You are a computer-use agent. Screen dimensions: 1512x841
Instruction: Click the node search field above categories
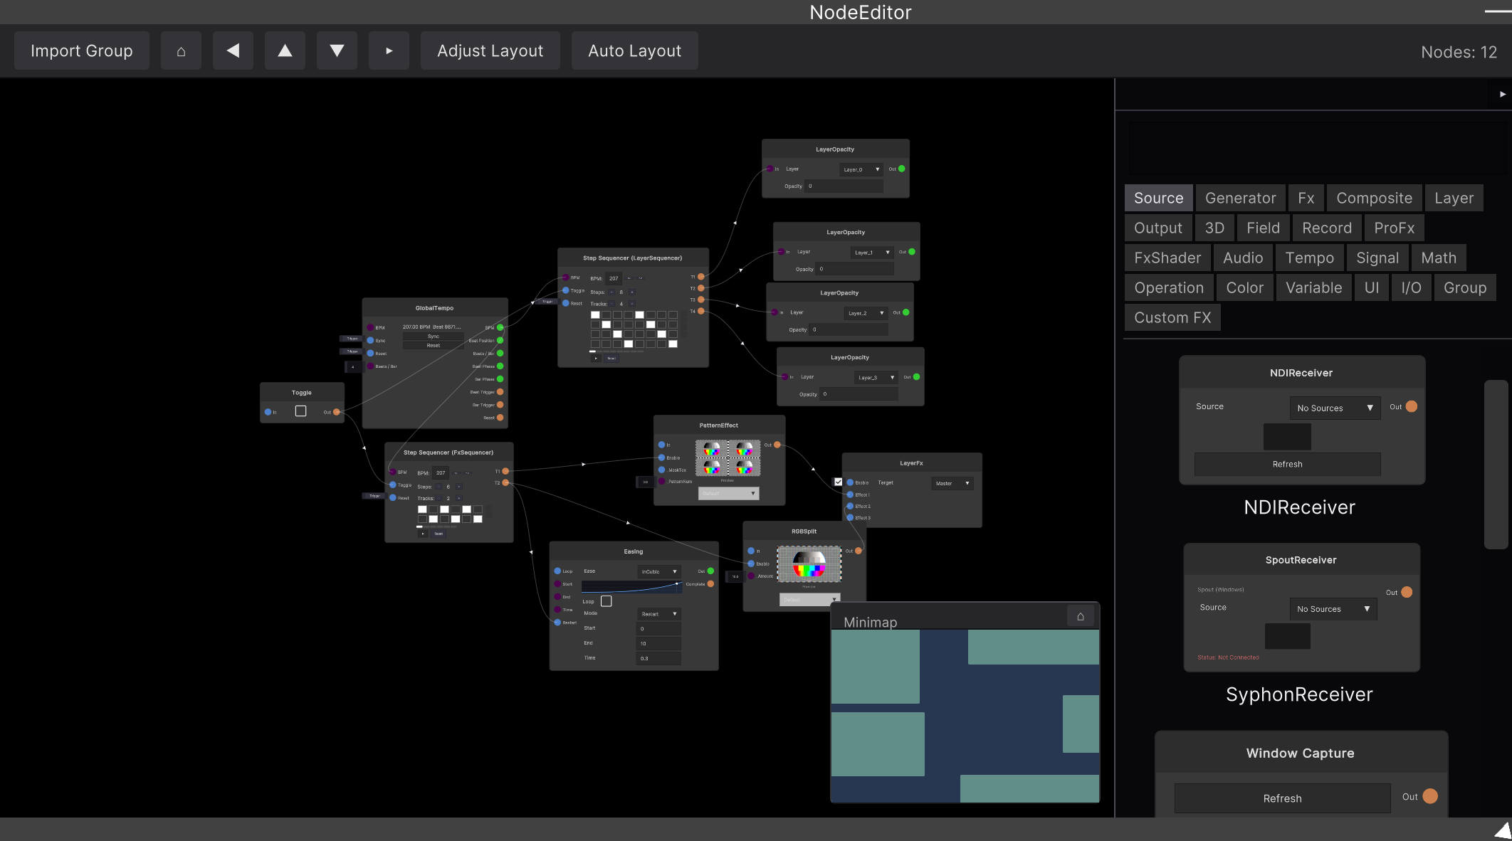click(x=1317, y=148)
